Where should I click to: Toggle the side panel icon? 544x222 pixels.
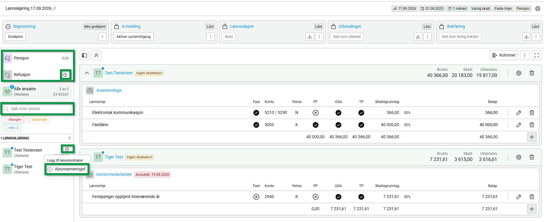[x=85, y=55]
